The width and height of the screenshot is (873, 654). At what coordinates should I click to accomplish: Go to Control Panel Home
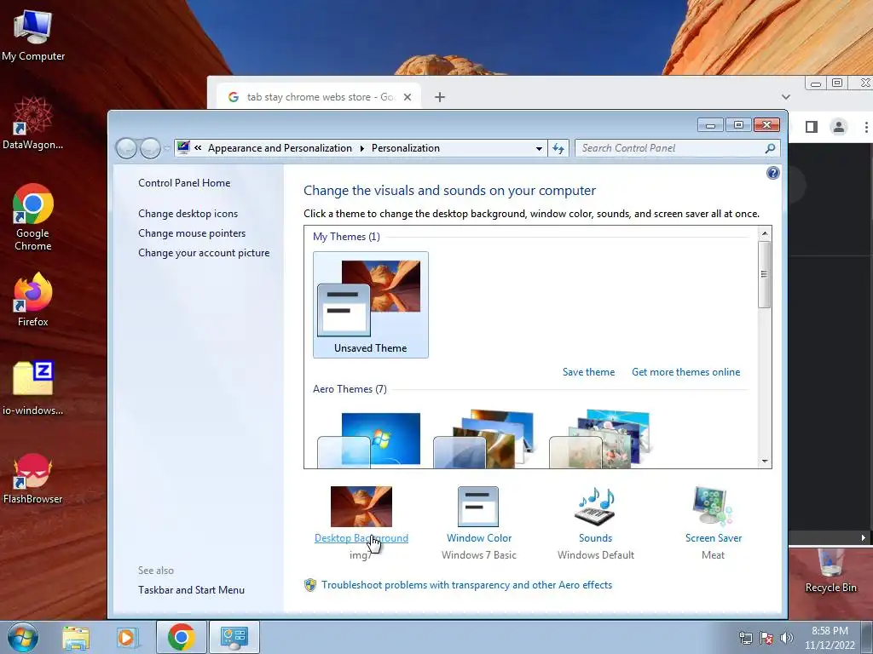(184, 183)
